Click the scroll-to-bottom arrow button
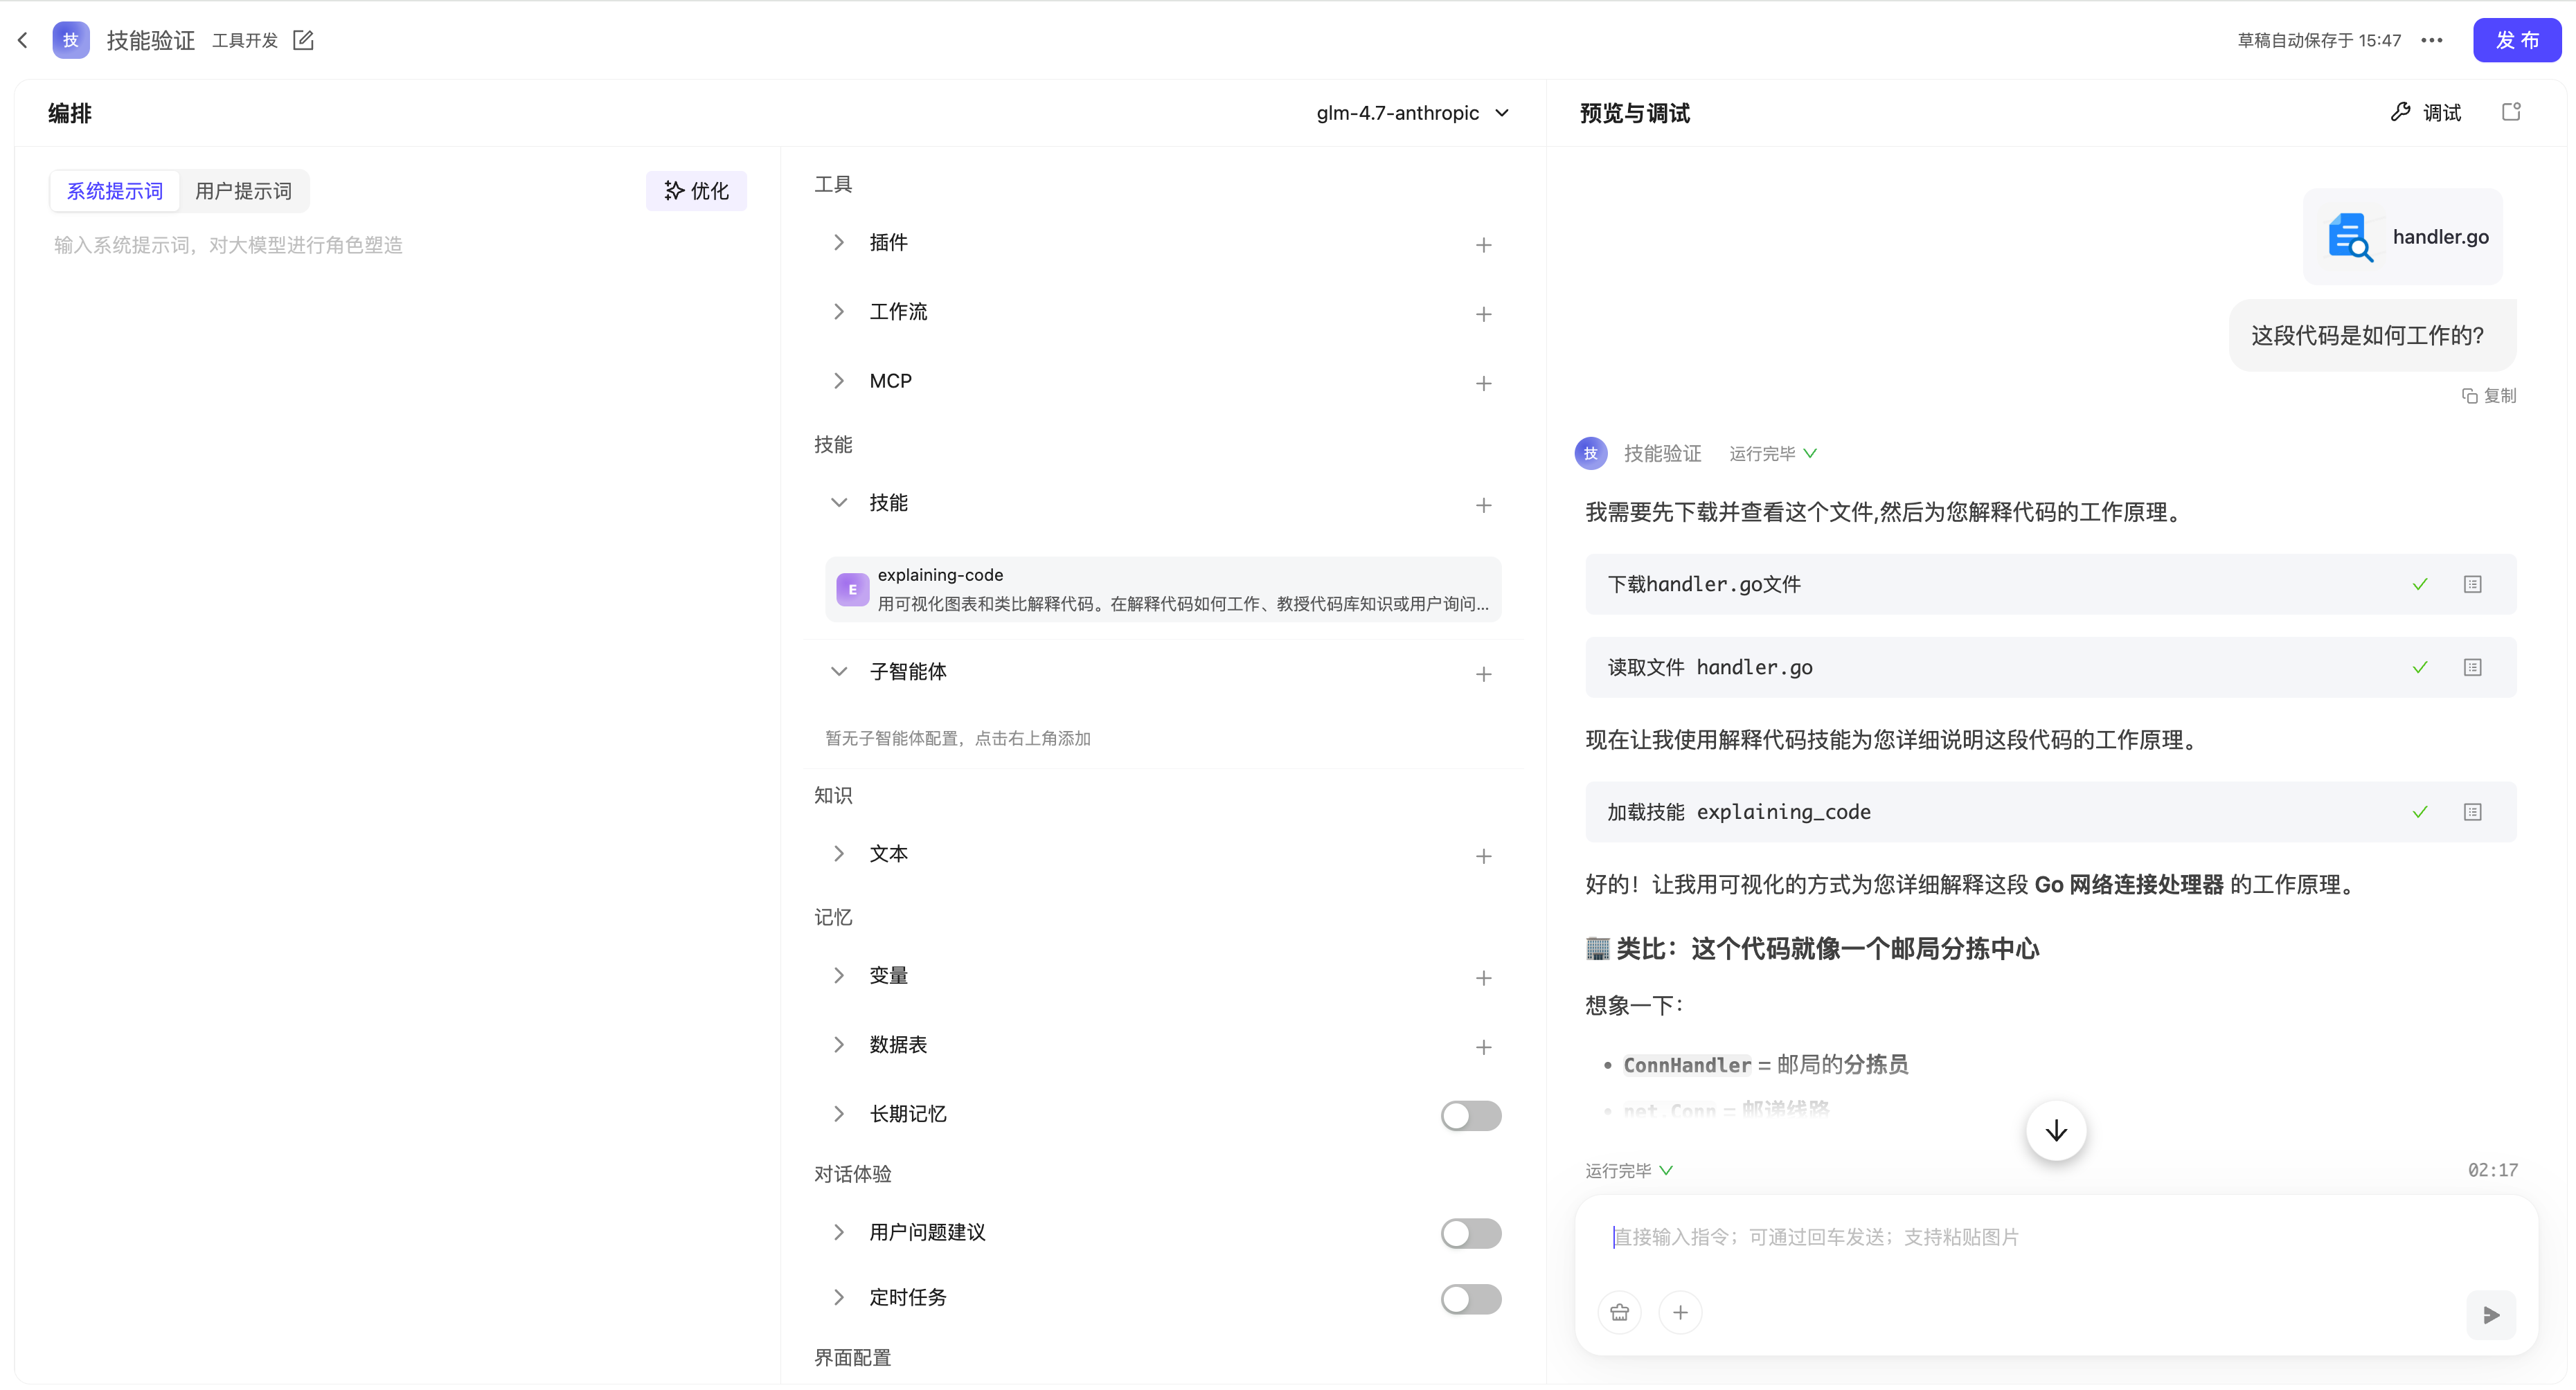The image size is (2576, 1390). coord(2055,1131)
